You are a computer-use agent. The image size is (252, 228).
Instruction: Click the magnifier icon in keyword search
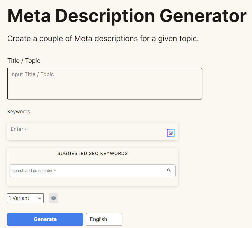(169, 170)
